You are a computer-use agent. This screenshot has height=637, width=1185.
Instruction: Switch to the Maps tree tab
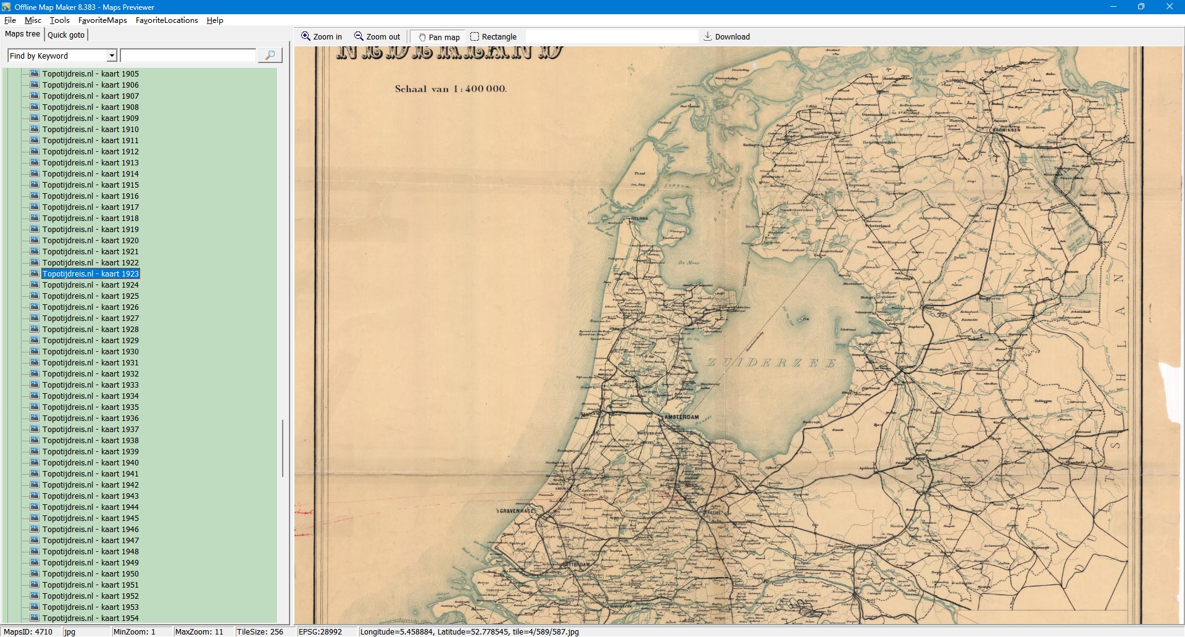point(22,34)
